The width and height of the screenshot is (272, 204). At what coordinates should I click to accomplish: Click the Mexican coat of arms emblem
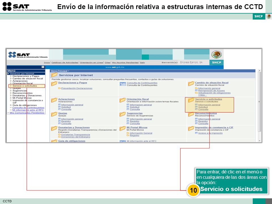pos(216,54)
